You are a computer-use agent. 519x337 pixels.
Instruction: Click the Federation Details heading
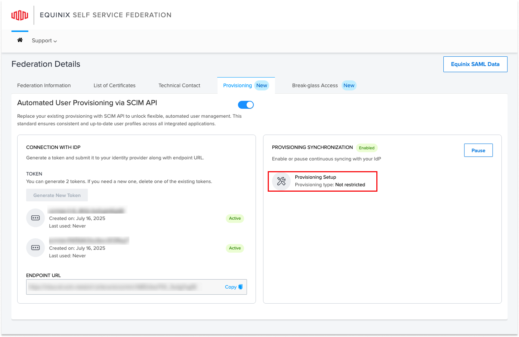[46, 64]
